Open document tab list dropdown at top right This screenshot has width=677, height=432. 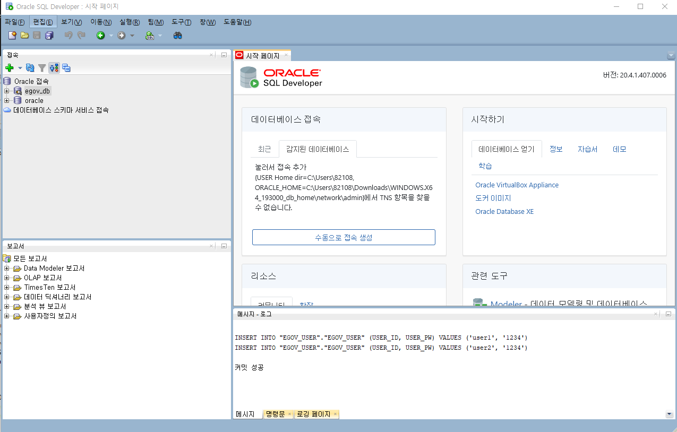671,55
